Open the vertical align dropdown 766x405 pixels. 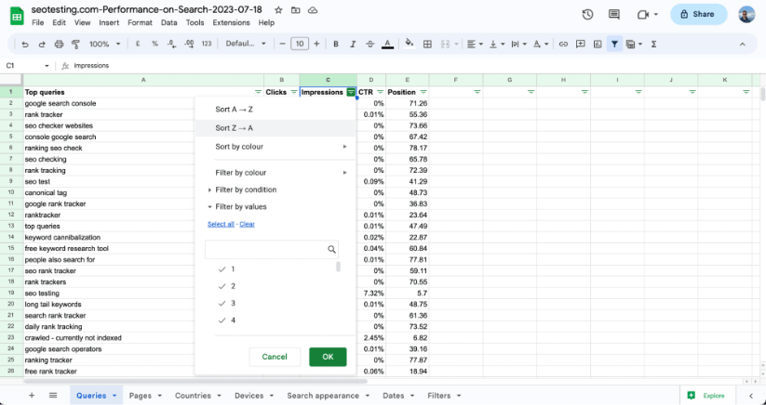coord(497,44)
